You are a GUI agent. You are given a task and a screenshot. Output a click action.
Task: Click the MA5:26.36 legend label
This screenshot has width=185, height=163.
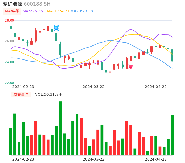[x=33, y=11]
